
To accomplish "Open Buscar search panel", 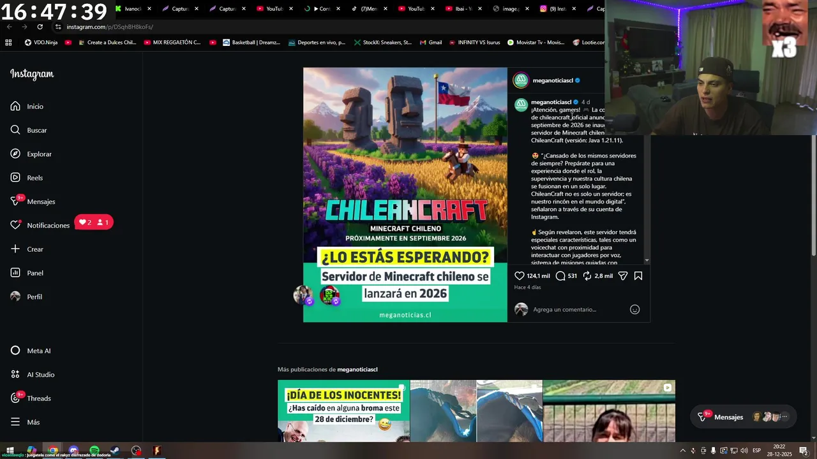I will 29,130.
